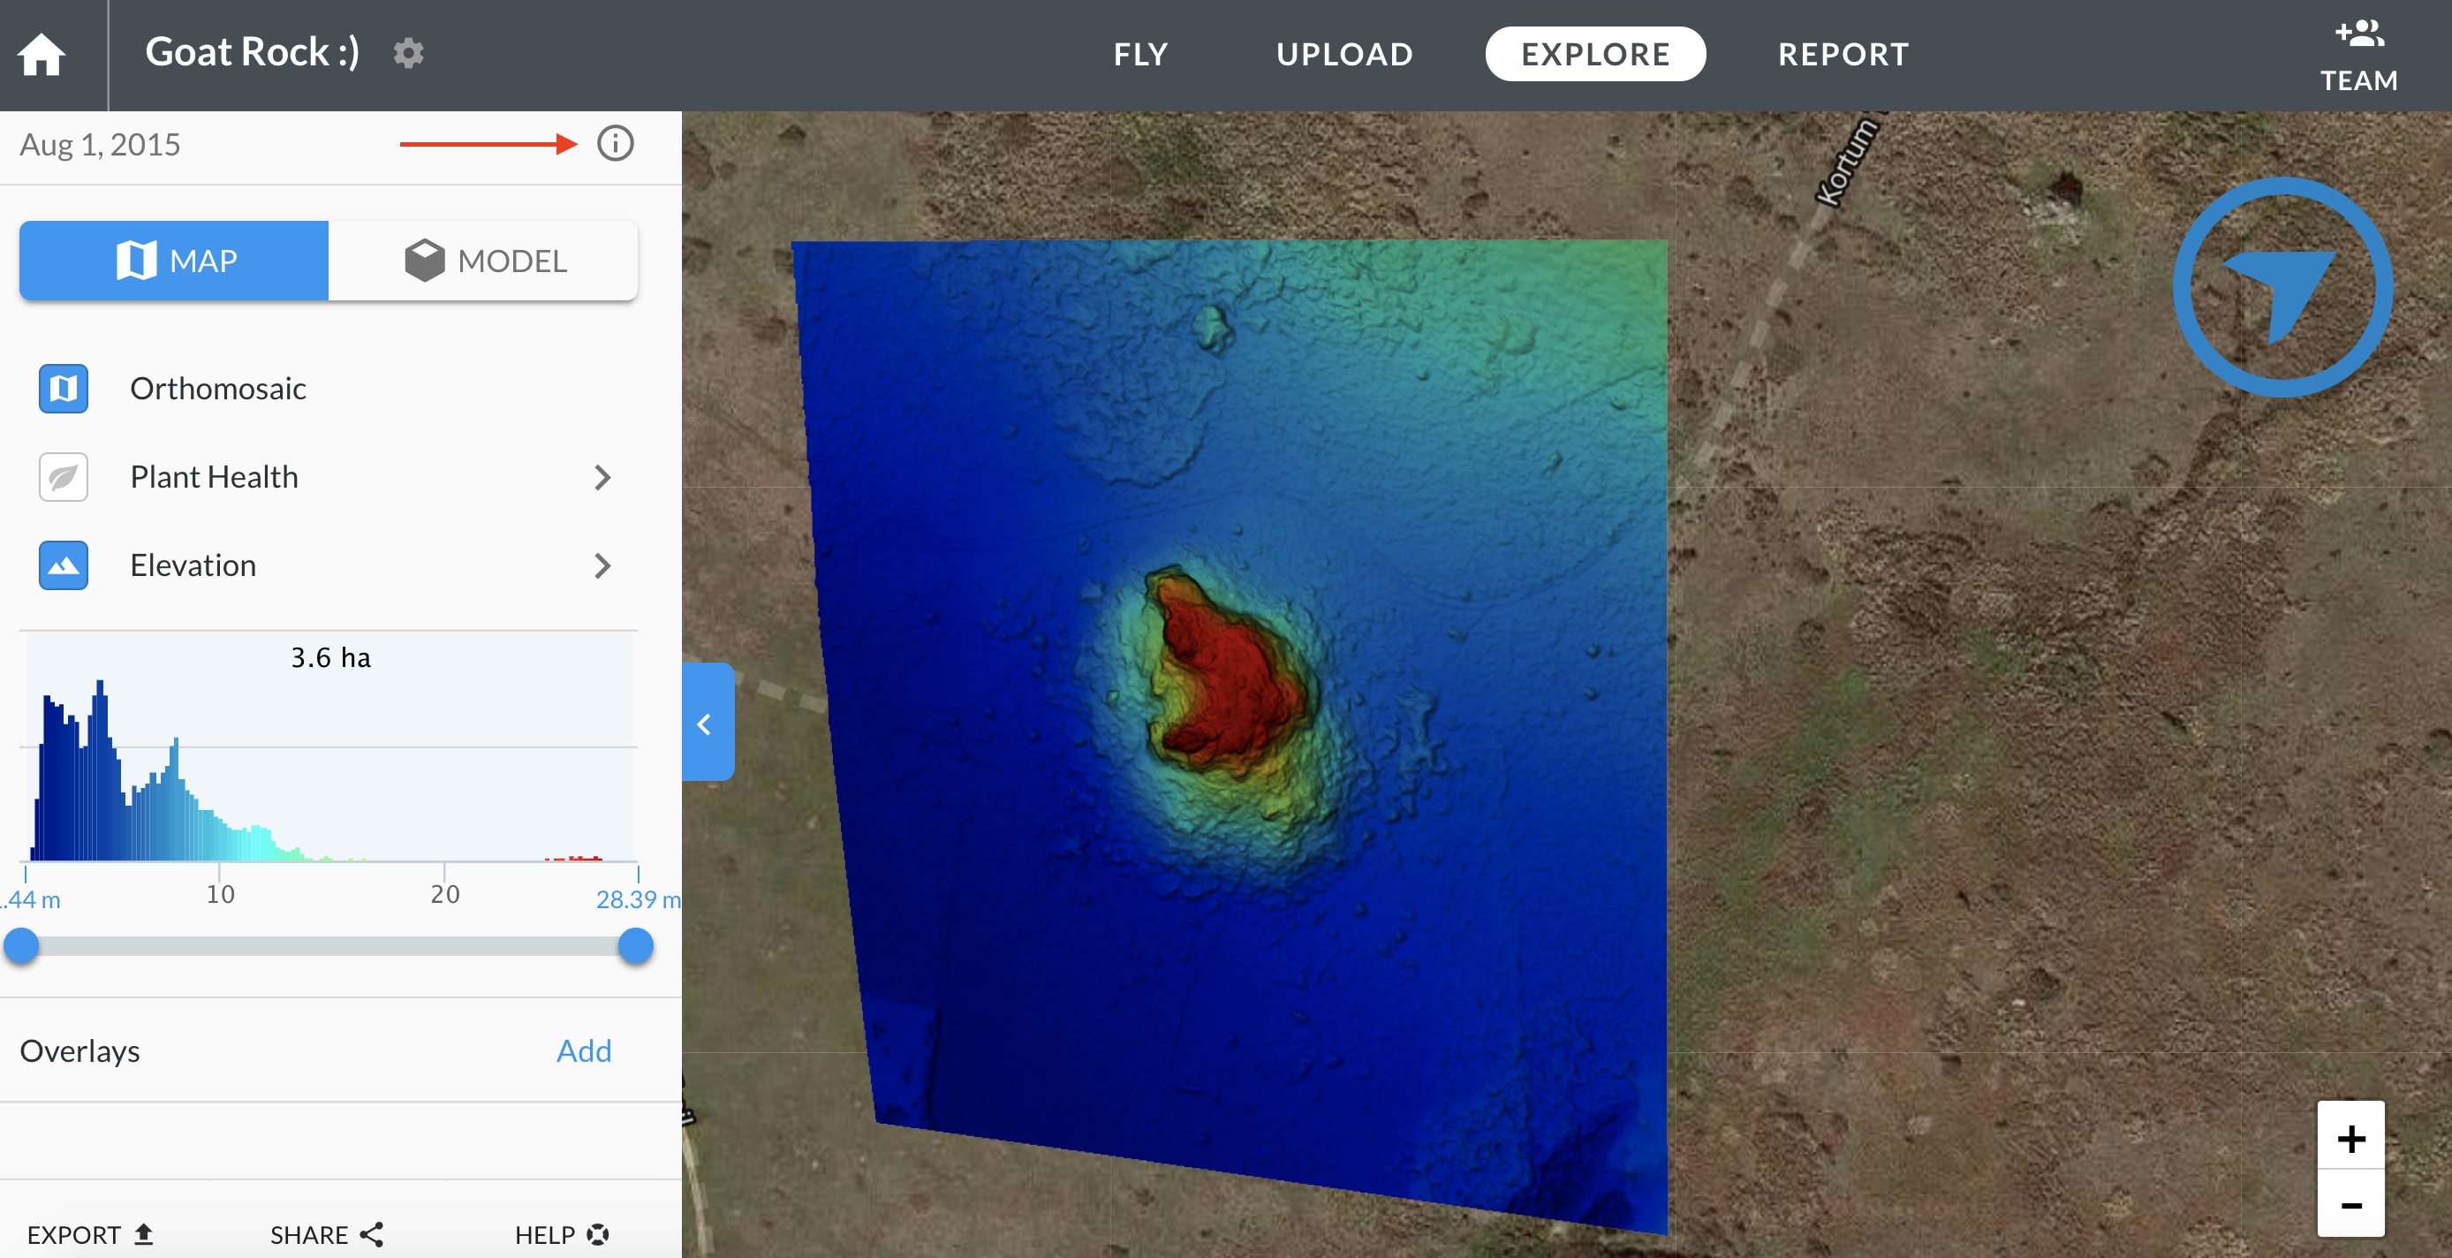Switch to the Model view tab
2452x1258 pixels.
point(483,261)
